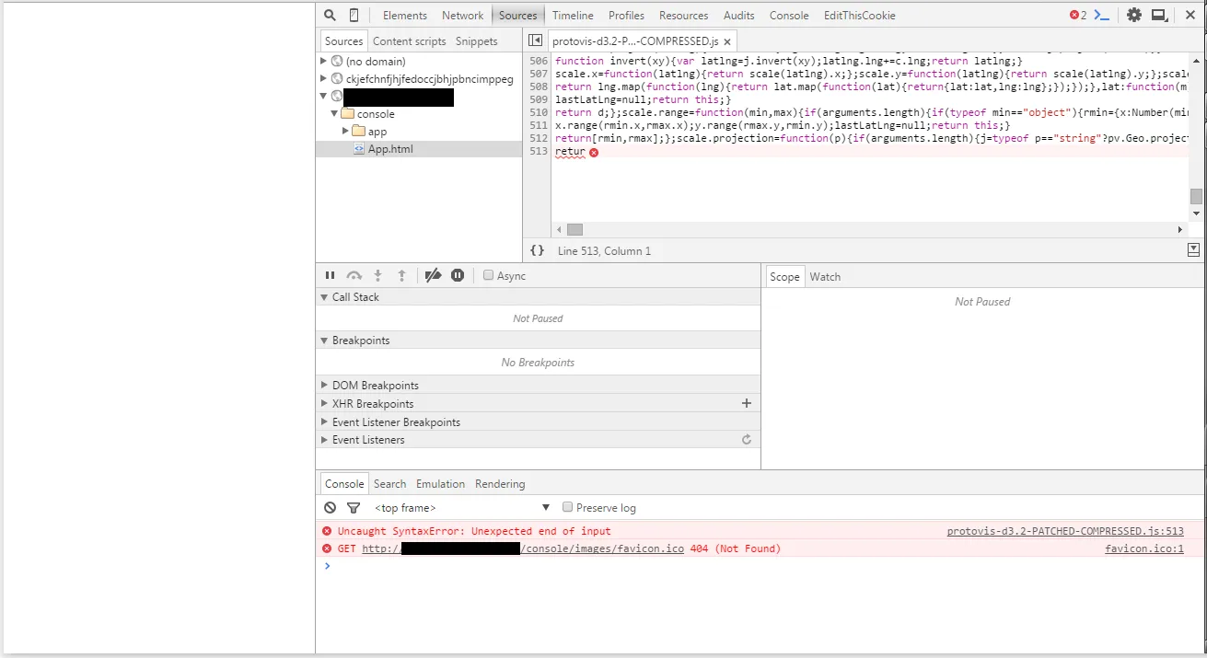Screen dimensions: 1207x658
Task: Toggle device mode phone icon
Action: point(354,15)
